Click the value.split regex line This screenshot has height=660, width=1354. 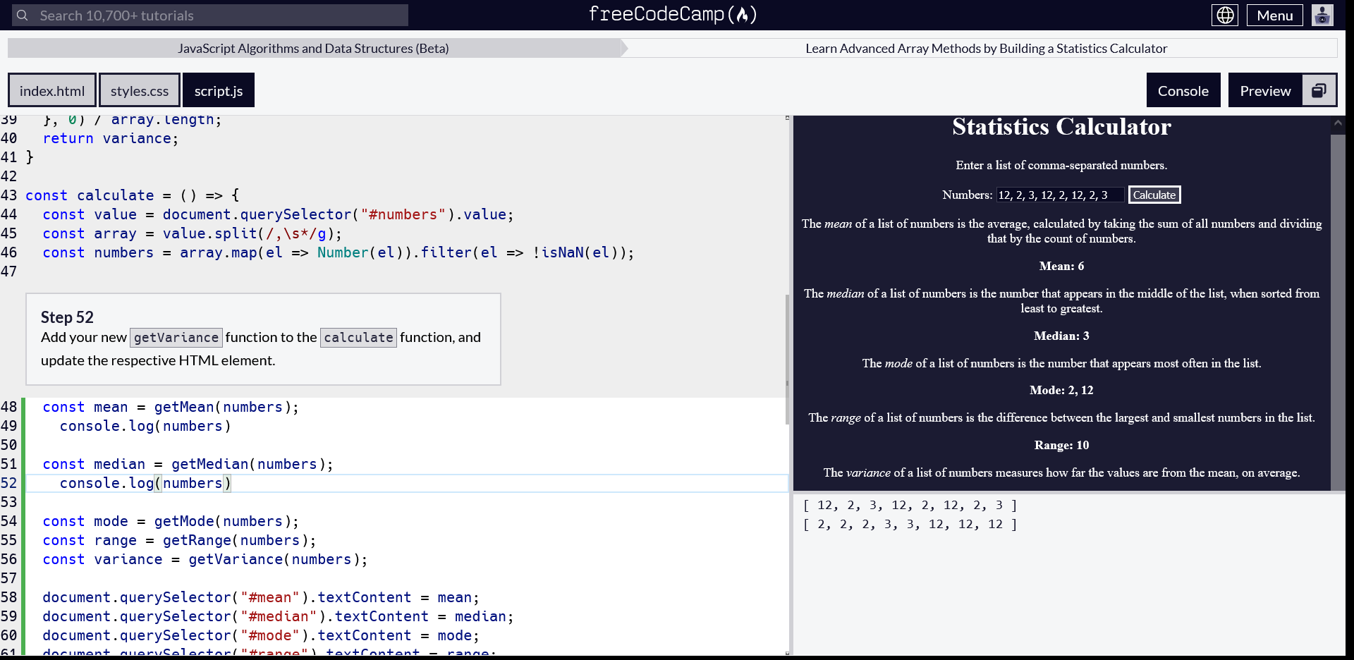(x=192, y=233)
